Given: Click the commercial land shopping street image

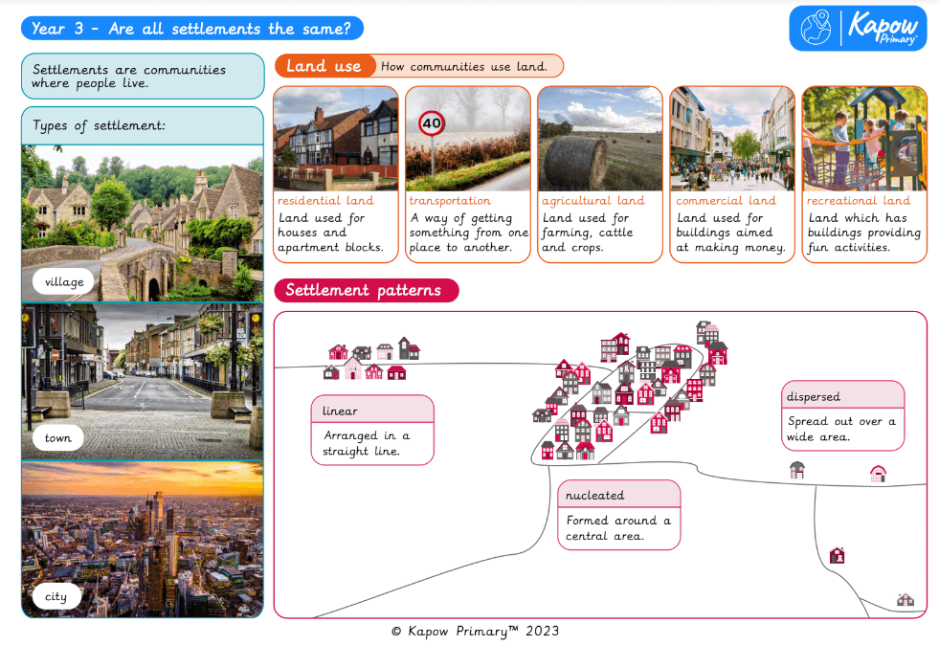Looking at the screenshot, I should (x=732, y=139).
